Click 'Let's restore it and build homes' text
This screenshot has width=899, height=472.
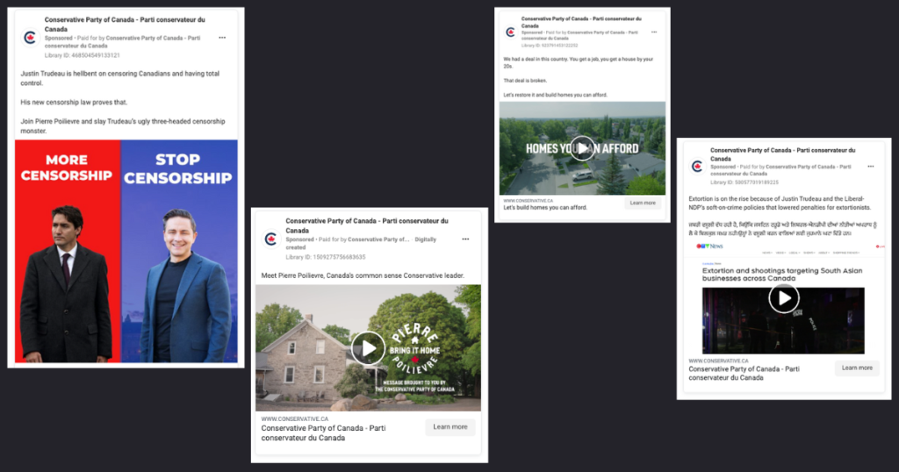point(555,95)
